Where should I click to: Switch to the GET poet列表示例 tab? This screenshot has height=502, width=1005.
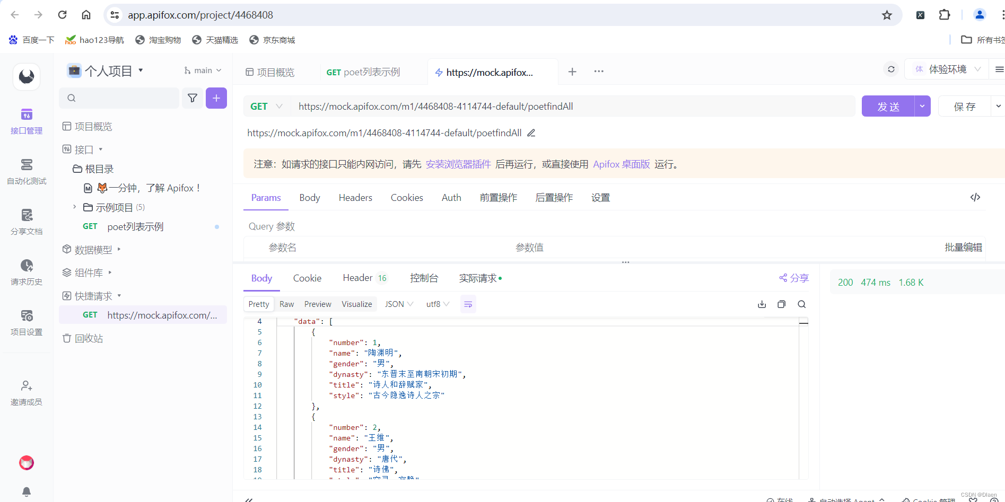(363, 72)
